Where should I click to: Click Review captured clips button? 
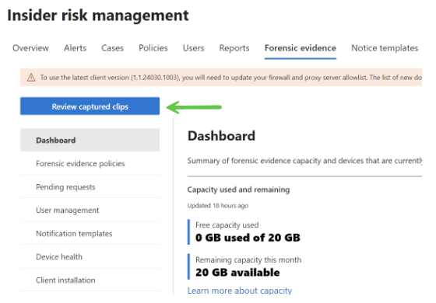(x=90, y=106)
